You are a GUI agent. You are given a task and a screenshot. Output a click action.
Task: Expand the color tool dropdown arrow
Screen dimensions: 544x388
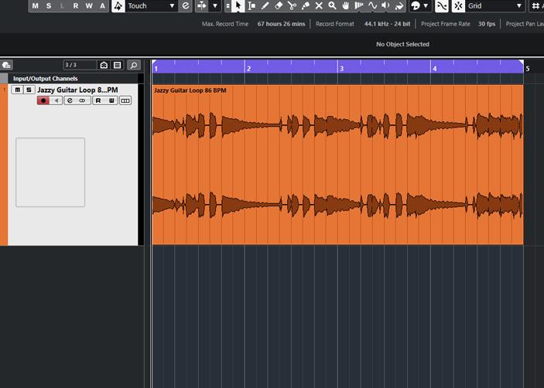click(x=426, y=6)
